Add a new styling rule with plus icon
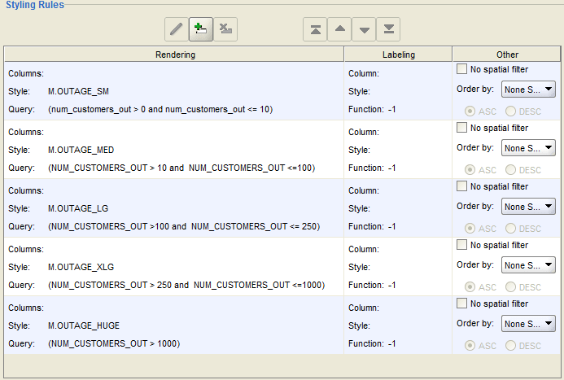Screen dimensions: 564x380 click(201, 29)
